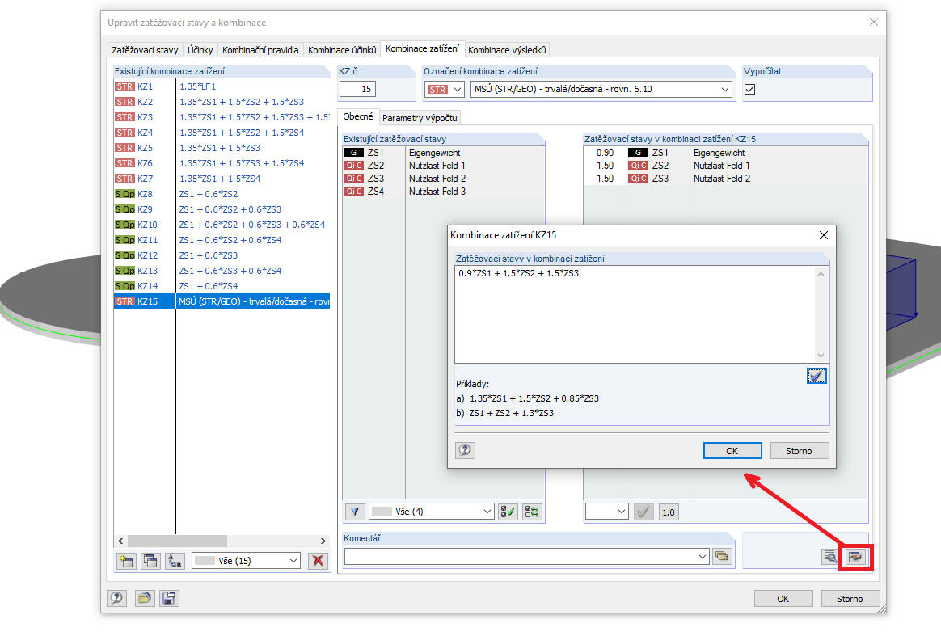Viewport: 941px width, 632px height.
Task: Expand the Komentář dropdown
Action: (703, 556)
